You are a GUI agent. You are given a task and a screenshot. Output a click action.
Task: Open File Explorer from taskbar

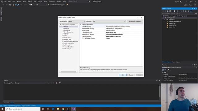pos(58,109)
